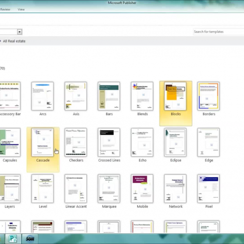Choose the Network template
This screenshot has width=244, height=244.
175,189
